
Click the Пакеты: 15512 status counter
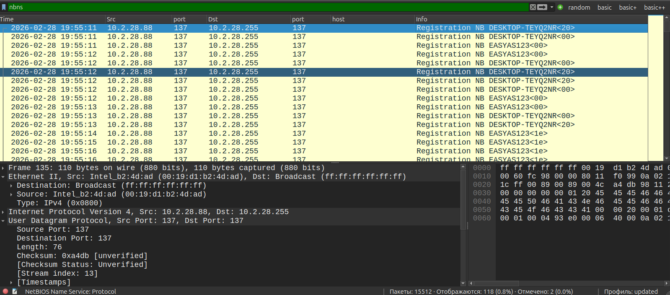pos(411,292)
